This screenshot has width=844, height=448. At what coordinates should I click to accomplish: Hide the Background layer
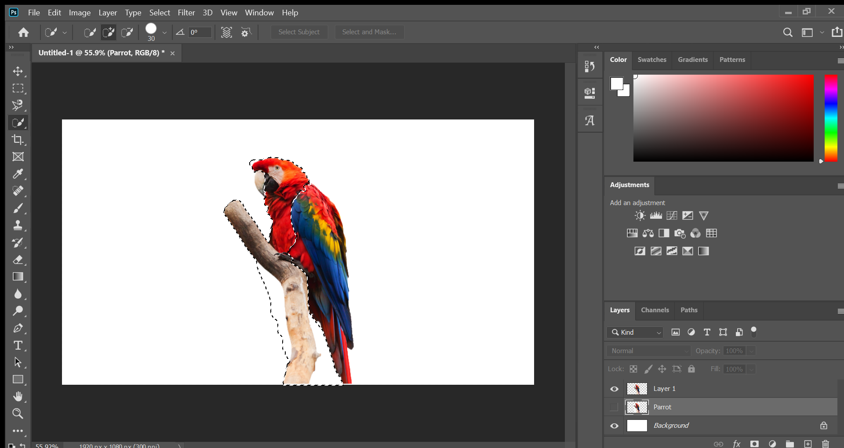[x=614, y=426]
